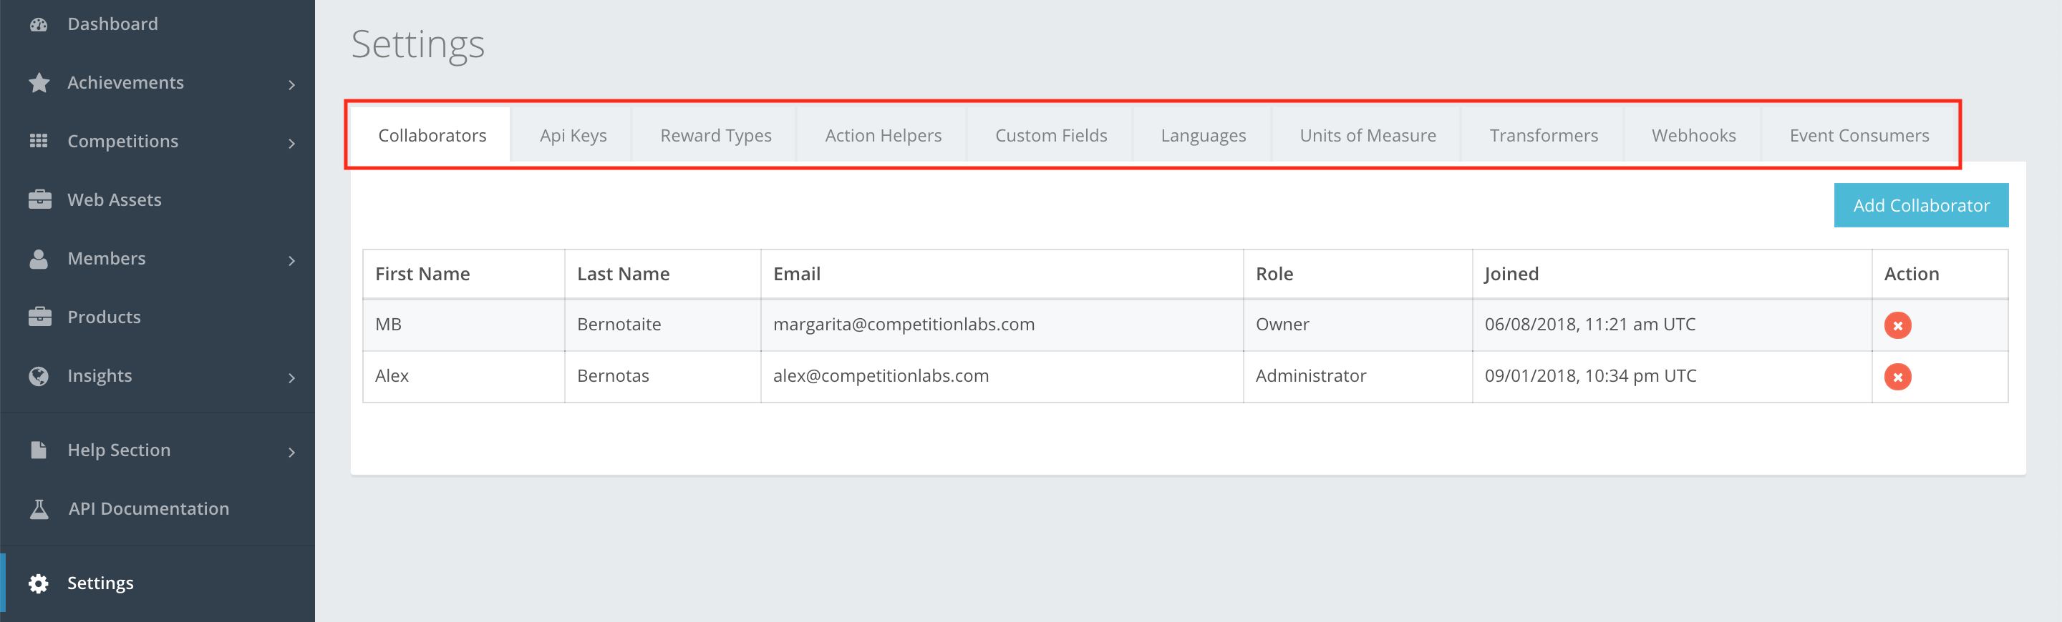This screenshot has width=2062, height=622.
Task: Click the Members person icon
Action: point(39,259)
